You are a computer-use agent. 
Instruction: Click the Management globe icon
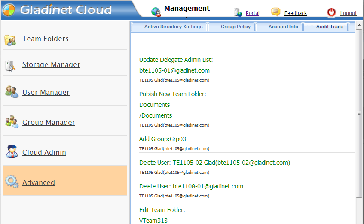(x=156, y=12)
